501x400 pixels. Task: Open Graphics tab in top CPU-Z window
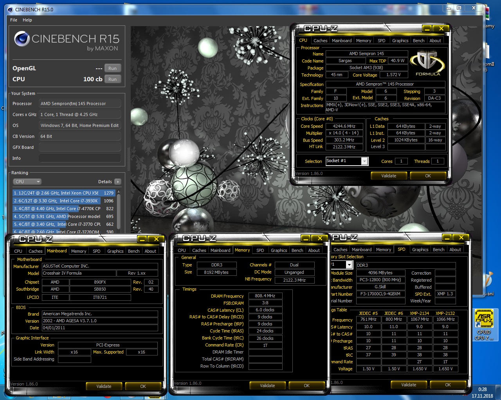point(400,41)
